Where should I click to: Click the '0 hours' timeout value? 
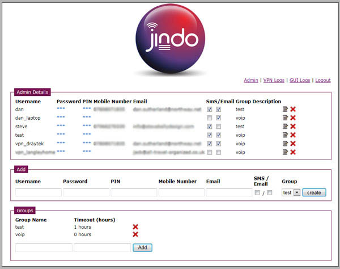point(82,234)
